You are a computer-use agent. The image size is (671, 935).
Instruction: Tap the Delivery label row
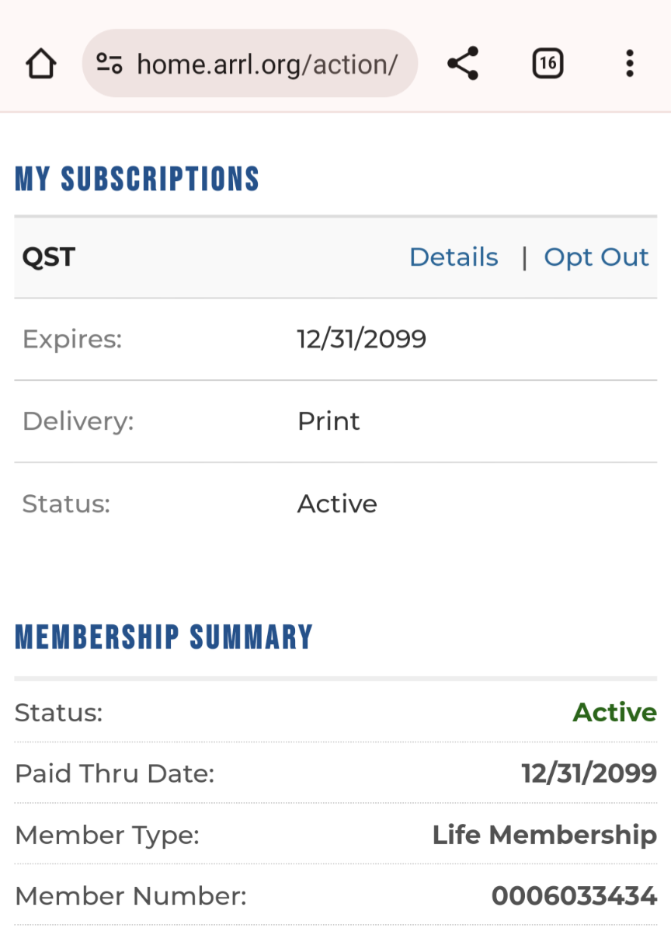335,421
